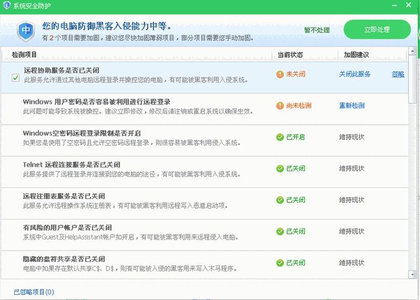Click 维持现状 in Windows空密码 row
The height and width of the screenshot is (300, 420).
pos(352,137)
